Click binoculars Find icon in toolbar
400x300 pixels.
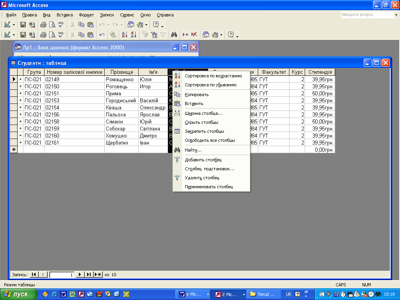pos(174,34)
